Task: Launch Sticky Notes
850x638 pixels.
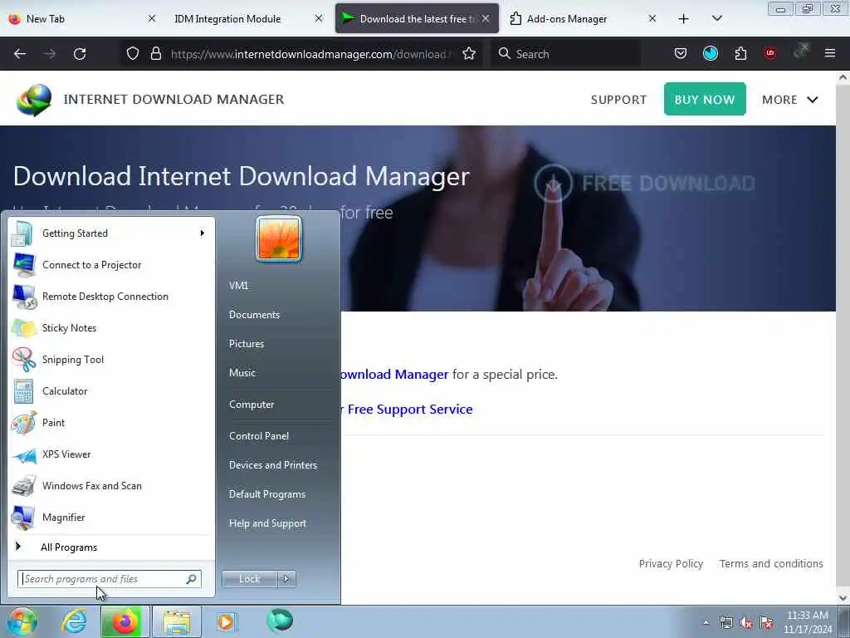Action: point(110,327)
